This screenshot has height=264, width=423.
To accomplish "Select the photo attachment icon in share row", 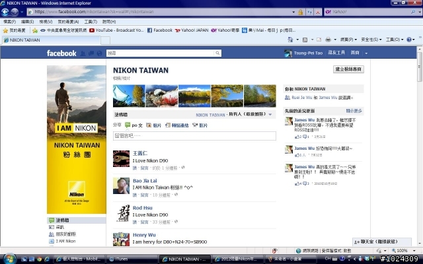I will tap(149, 125).
